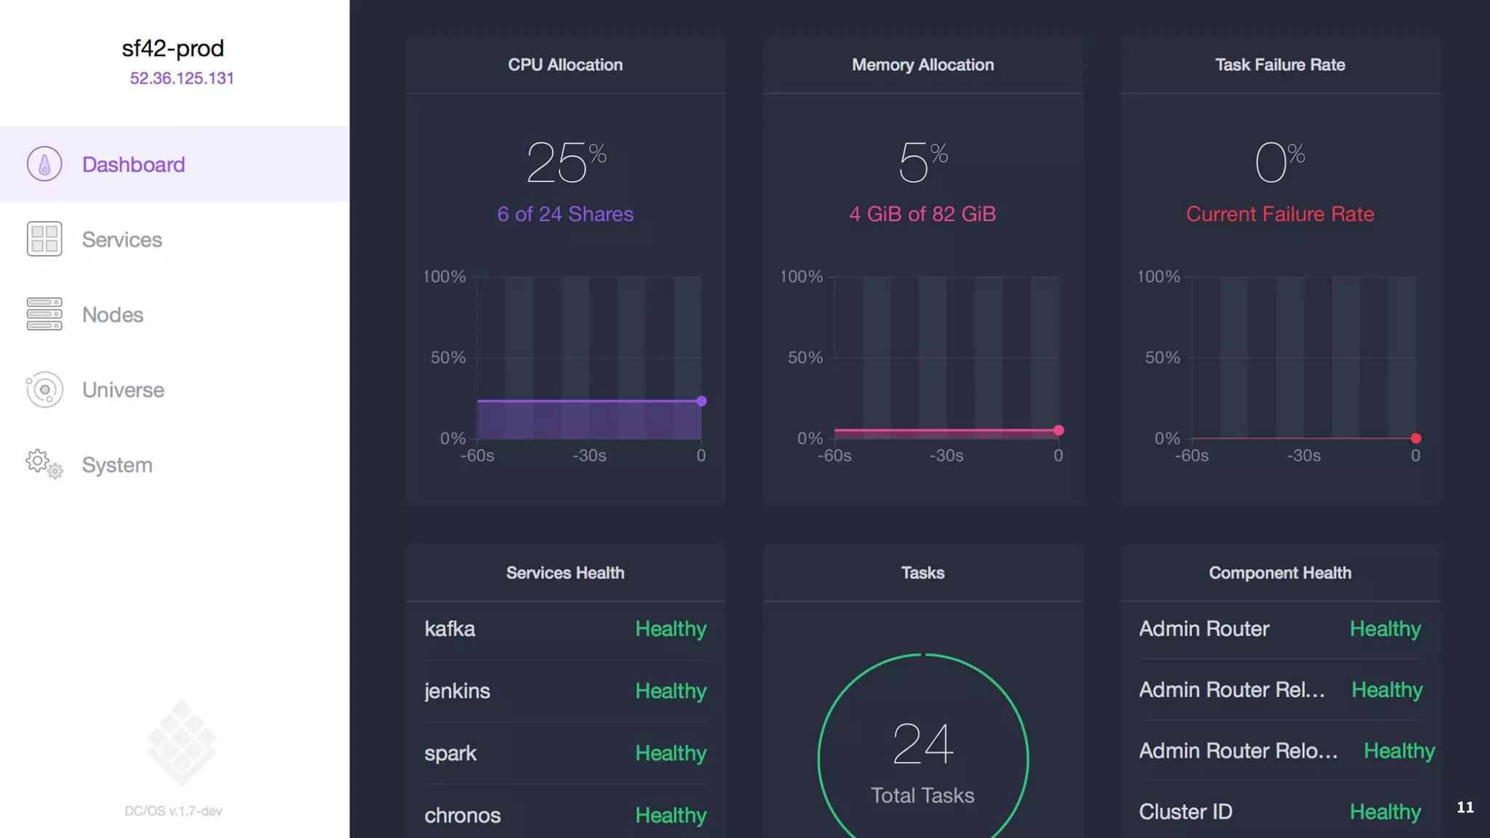Select the spark service entry
The height and width of the screenshot is (838, 1490).
[x=450, y=753]
